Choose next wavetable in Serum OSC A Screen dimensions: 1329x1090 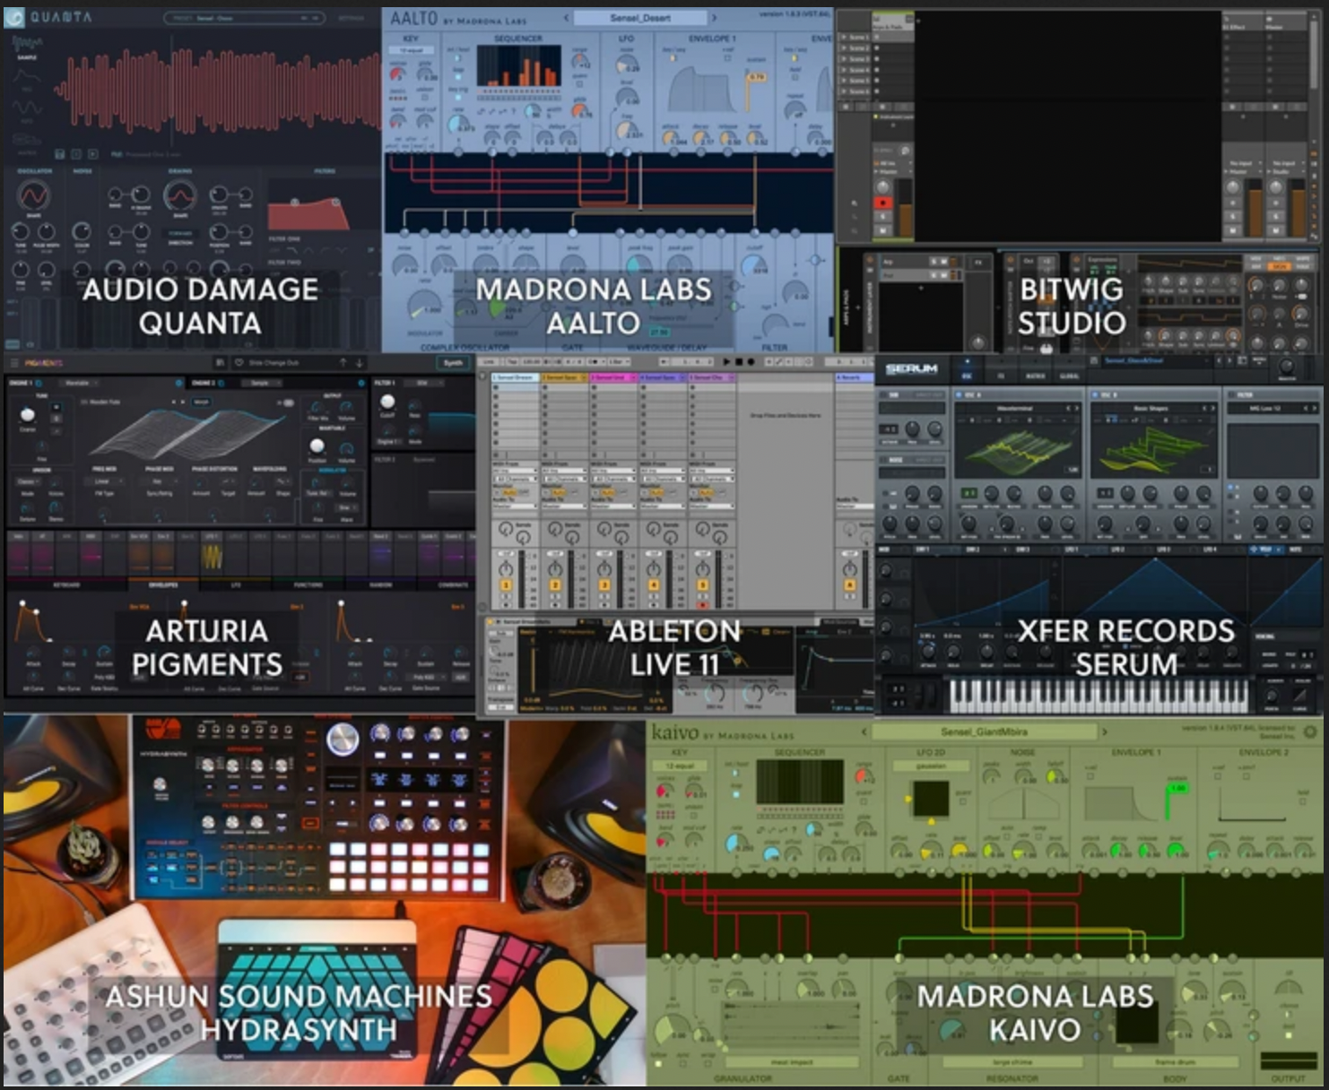coord(1076,409)
